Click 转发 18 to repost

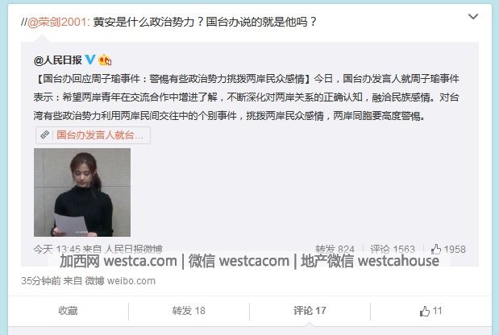(189, 311)
